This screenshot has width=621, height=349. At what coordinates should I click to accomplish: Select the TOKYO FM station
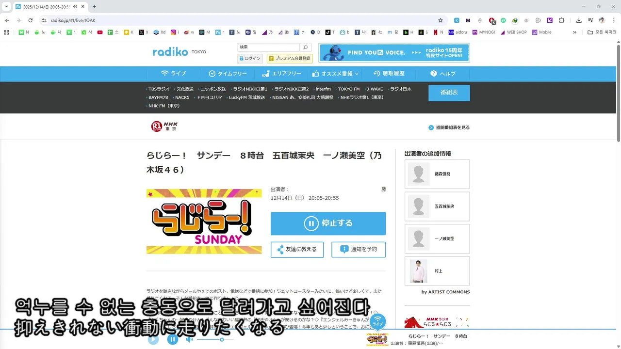tap(348, 89)
